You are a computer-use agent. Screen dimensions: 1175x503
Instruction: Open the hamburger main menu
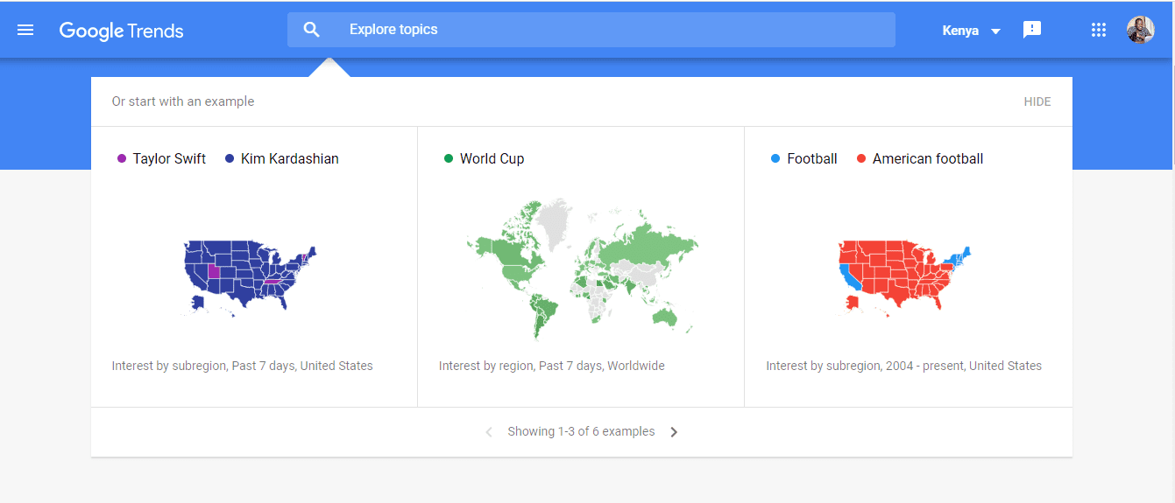coord(25,30)
